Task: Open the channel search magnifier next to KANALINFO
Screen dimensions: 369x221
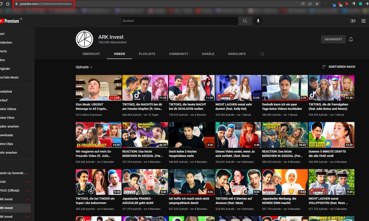Action: (262, 54)
